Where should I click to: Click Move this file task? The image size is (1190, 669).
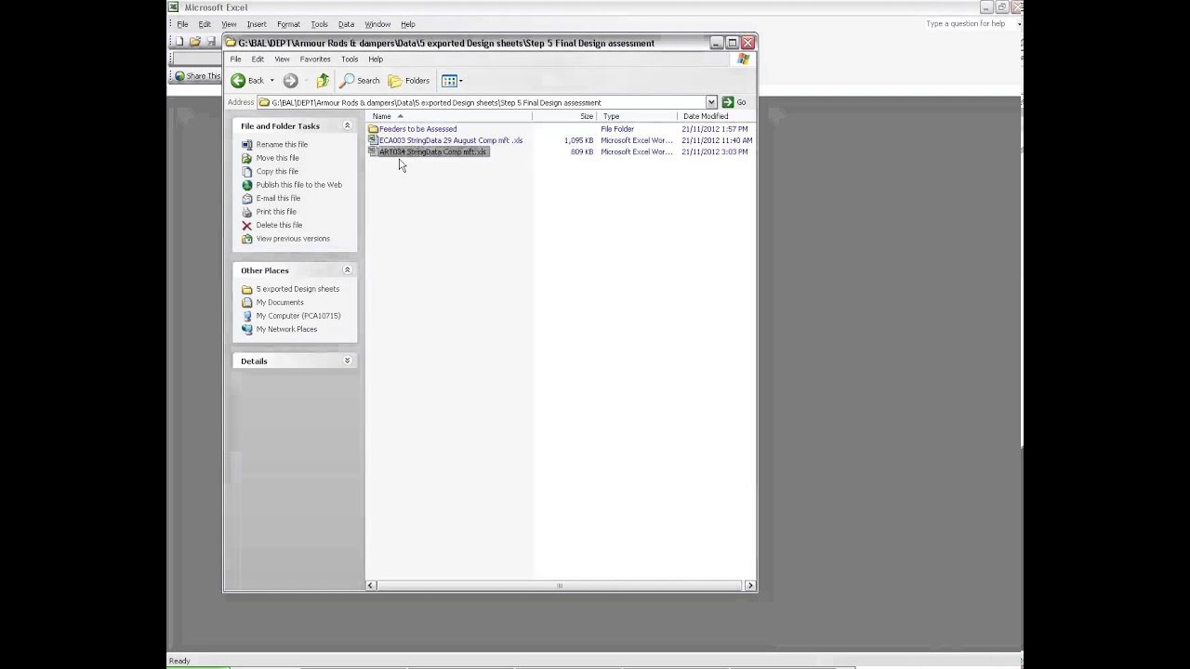[x=277, y=158]
